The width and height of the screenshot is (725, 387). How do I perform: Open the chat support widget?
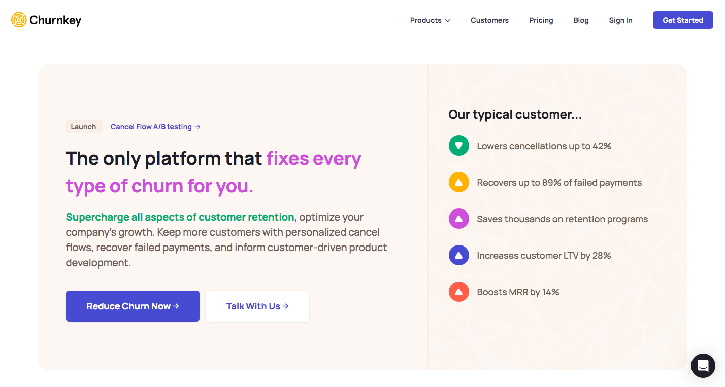(x=703, y=365)
